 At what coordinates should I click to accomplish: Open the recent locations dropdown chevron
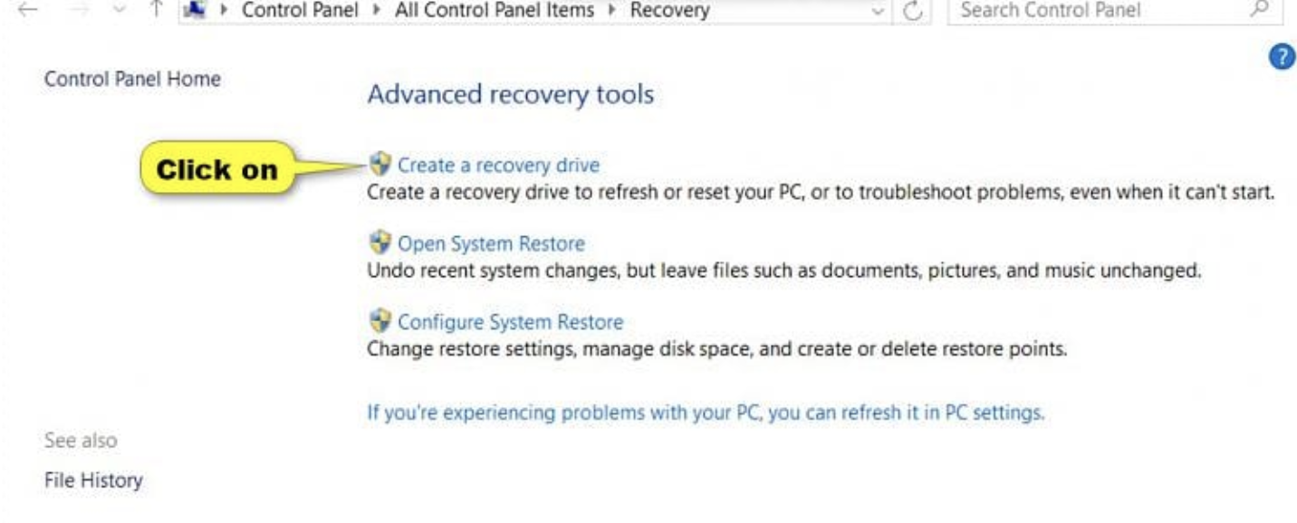119,11
